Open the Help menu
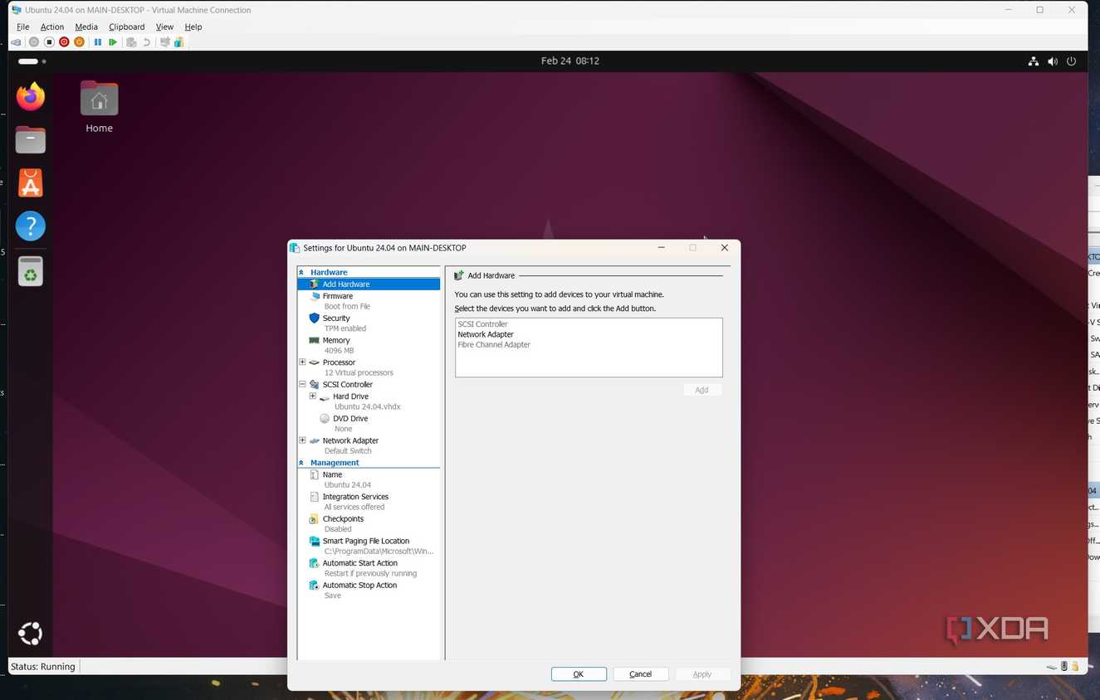This screenshot has height=700, width=1100. click(193, 27)
